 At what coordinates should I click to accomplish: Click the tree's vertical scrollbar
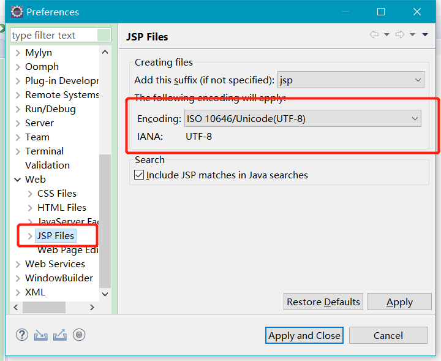(105, 221)
